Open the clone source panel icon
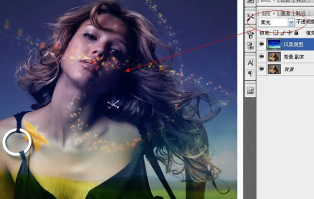 point(250,46)
